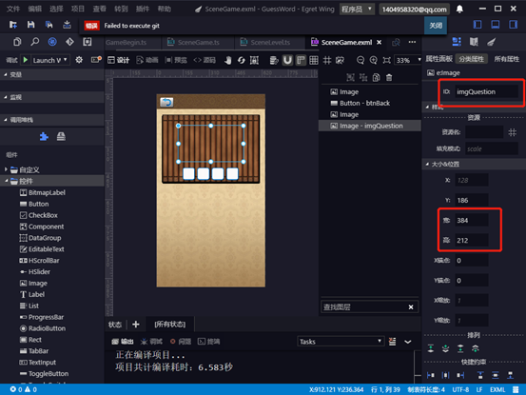The height and width of the screenshot is (395, 526).
Task: Apply bottom constraint quick icon
Action: click(510, 375)
